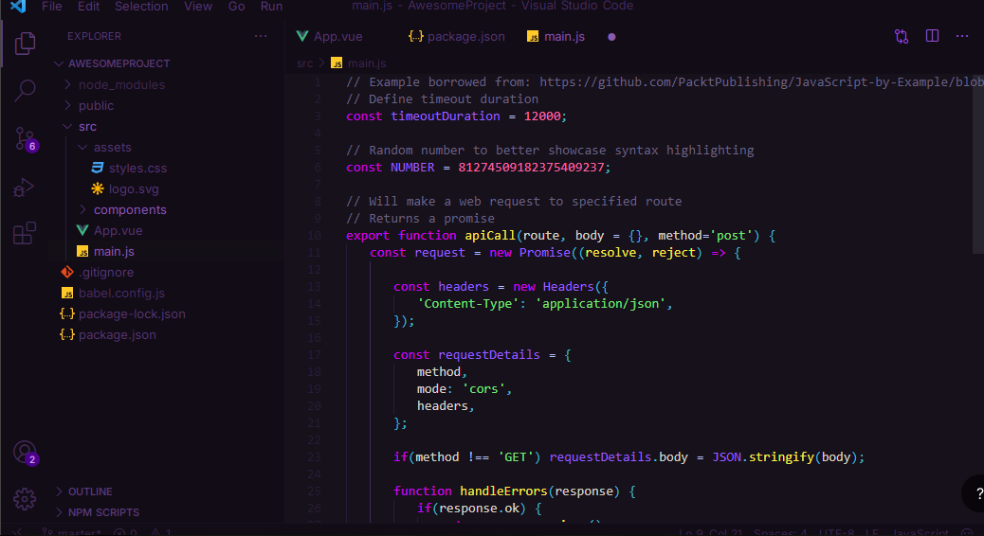Open styles.css from the explorer
The image size is (984, 536).
[x=137, y=168]
